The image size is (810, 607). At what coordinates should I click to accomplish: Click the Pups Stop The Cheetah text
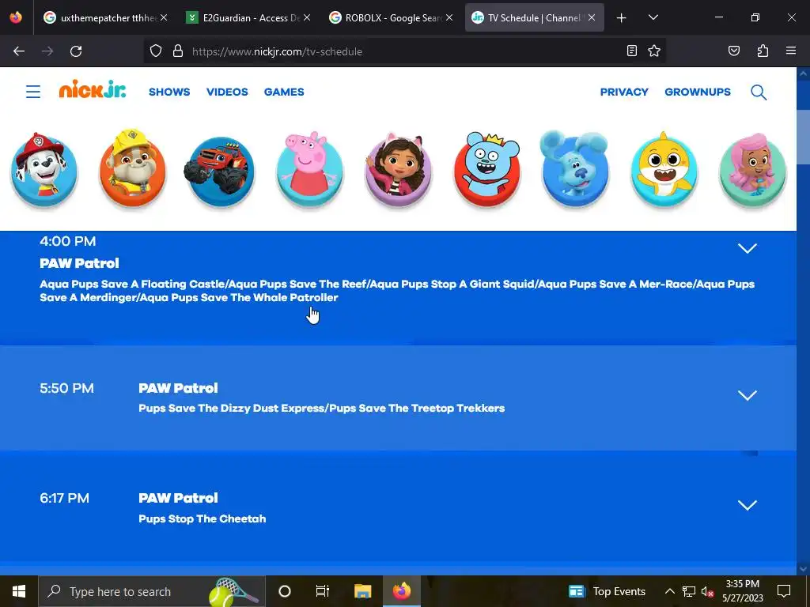pyautogui.click(x=202, y=518)
